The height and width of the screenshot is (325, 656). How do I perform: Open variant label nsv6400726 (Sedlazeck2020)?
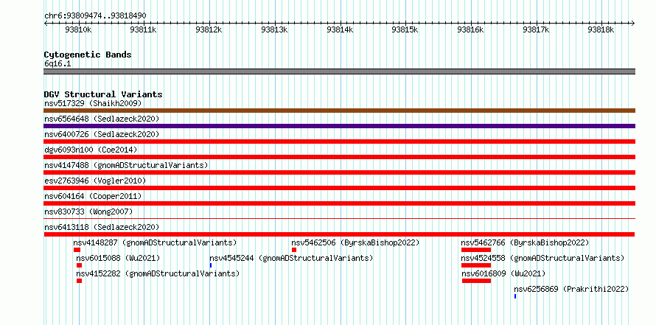(102, 134)
